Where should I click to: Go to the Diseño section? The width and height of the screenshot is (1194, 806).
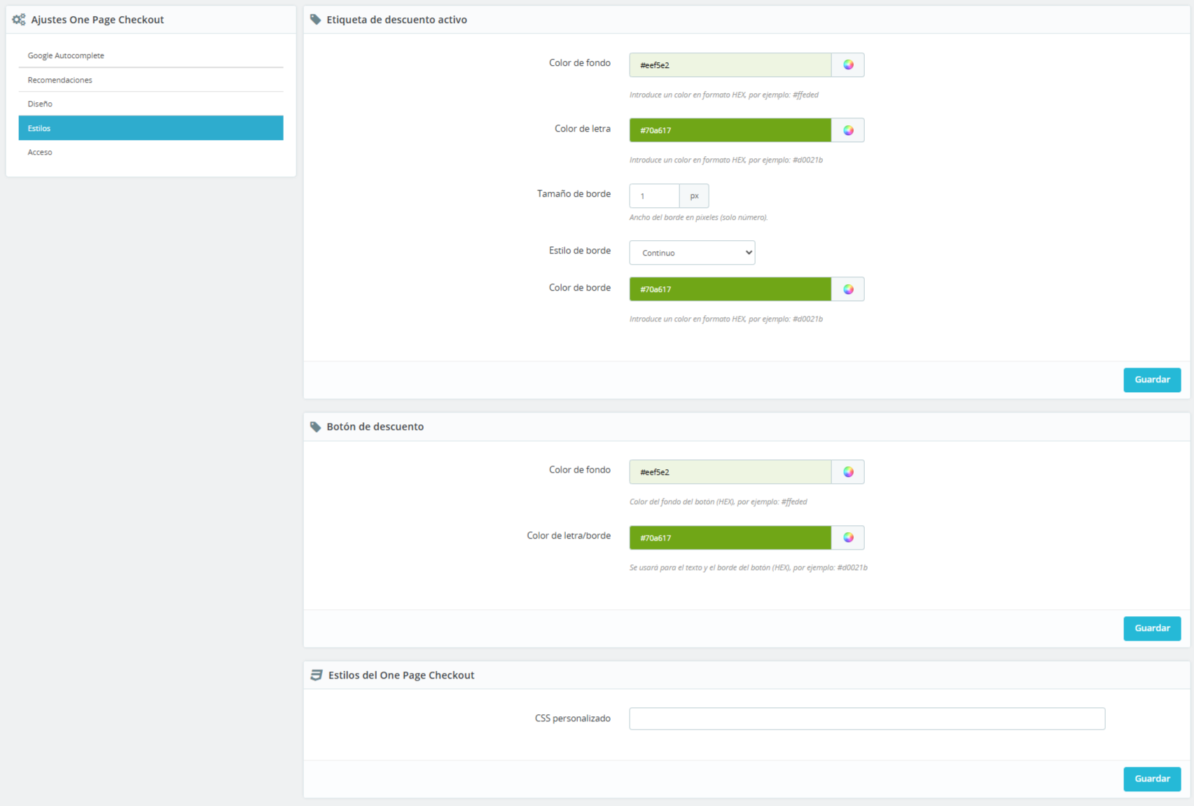point(40,104)
